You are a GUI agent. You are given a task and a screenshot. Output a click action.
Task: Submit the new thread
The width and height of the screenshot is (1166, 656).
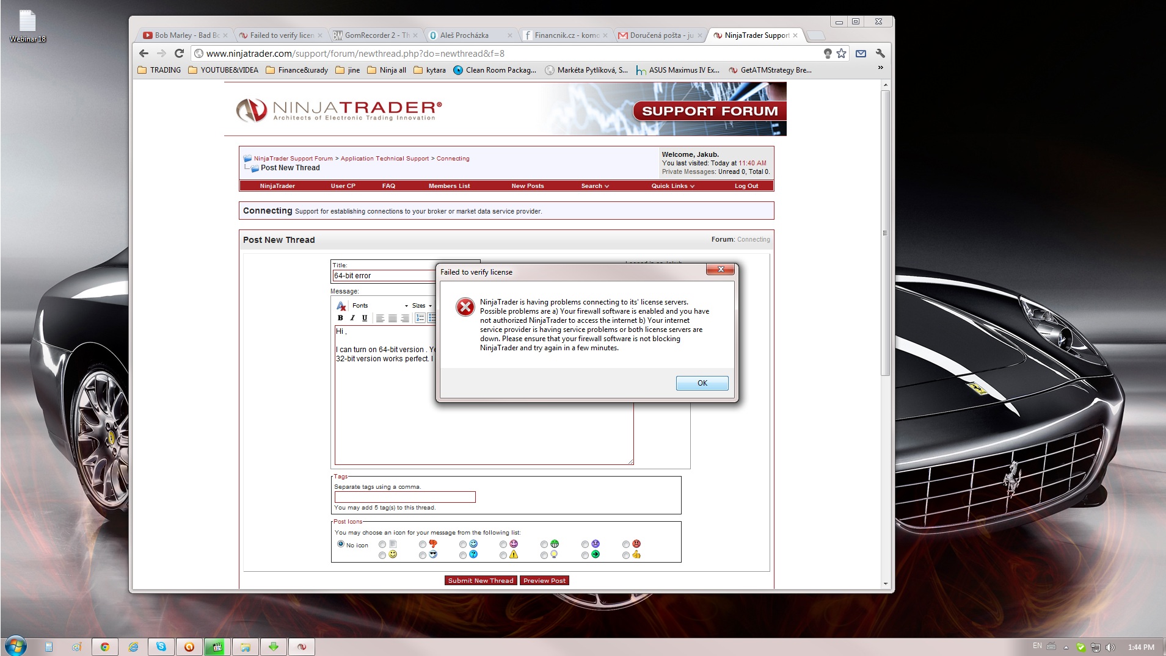click(481, 580)
